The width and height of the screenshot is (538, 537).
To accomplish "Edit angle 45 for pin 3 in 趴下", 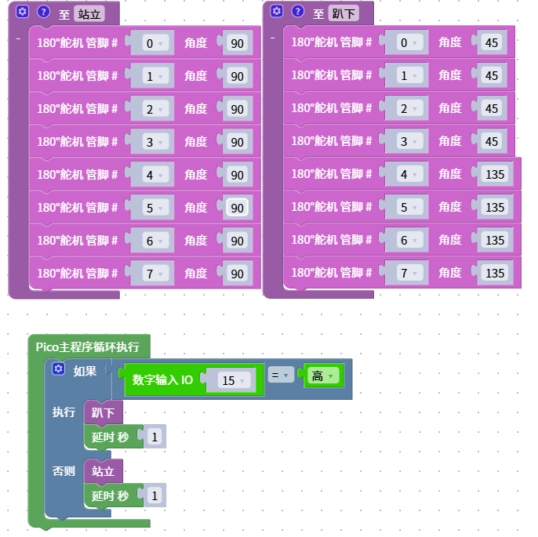I will [x=491, y=141].
